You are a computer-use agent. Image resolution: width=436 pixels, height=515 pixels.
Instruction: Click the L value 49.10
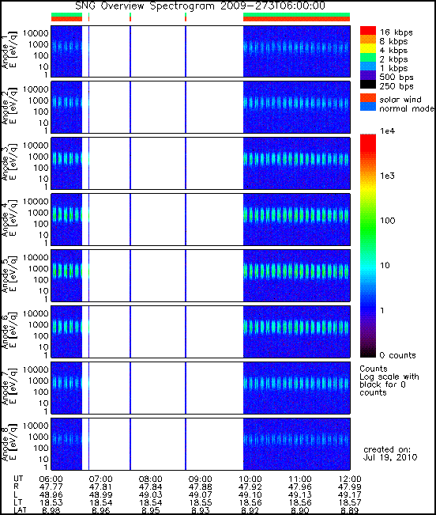(x=250, y=494)
